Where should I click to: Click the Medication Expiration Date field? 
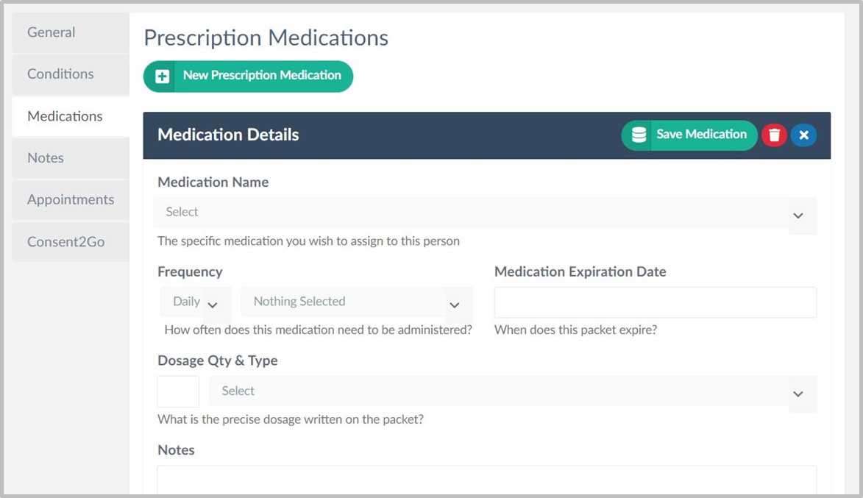(x=655, y=302)
